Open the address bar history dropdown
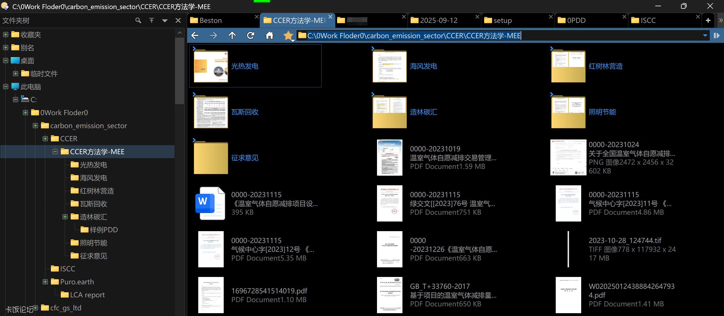This screenshot has width=724, height=316. (x=705, y=35)
